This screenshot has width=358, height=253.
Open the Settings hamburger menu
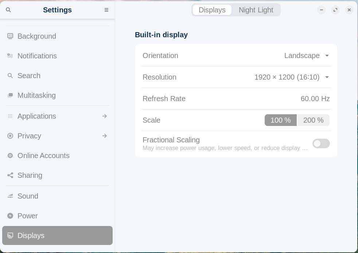point(106,10)
